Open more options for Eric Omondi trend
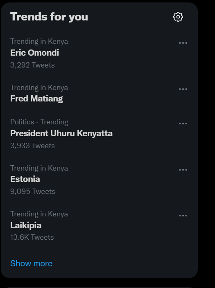The image size is (215, 288). pos(183,43)
